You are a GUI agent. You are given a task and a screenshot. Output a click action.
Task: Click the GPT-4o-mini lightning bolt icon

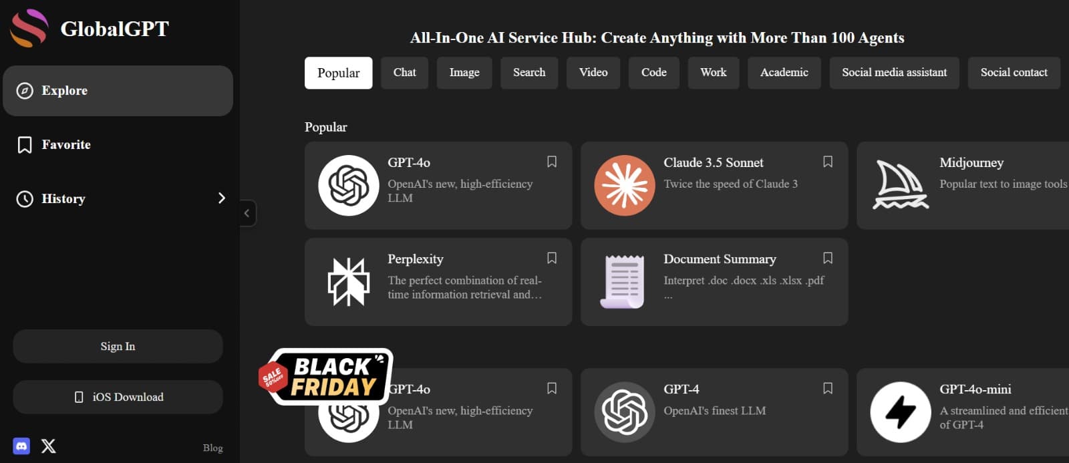901,412
